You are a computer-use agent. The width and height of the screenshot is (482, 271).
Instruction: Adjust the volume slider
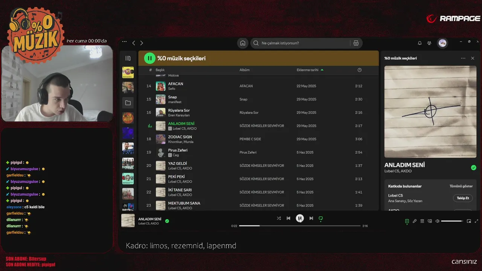(451, 221)
